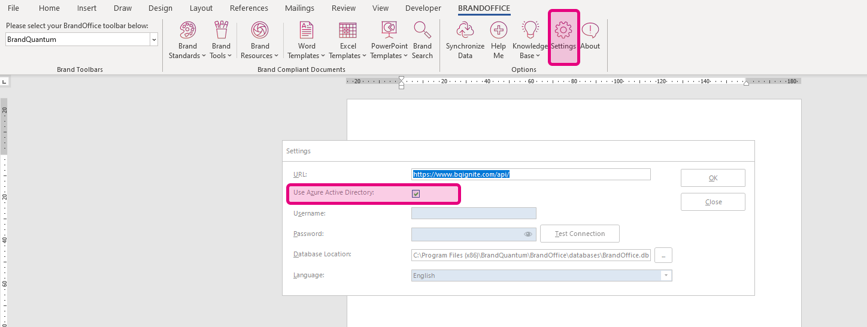This screenshot has height=327, width=867.
Task: Go to the References tab
Action: (x=249, y=8)
